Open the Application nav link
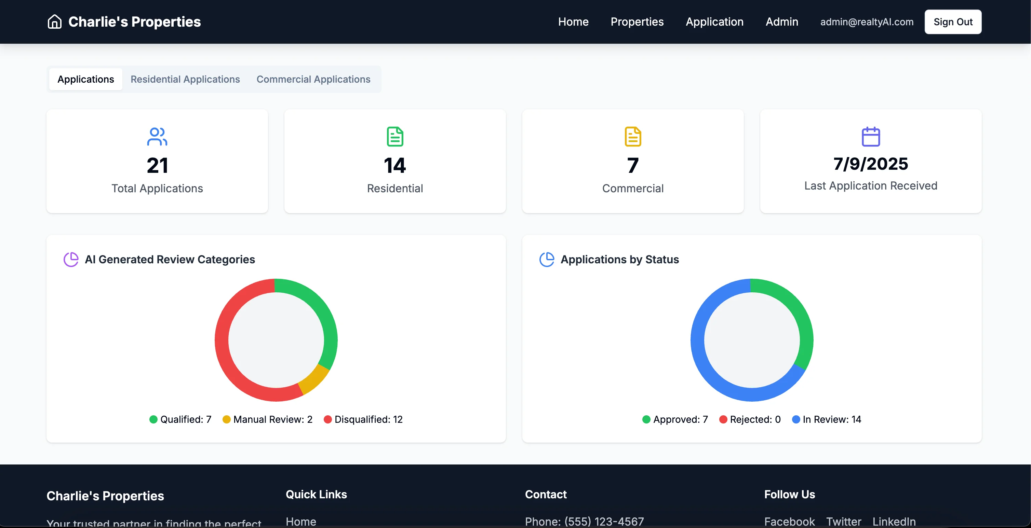This screenshot has width=1031, height=528. point(714,22)
